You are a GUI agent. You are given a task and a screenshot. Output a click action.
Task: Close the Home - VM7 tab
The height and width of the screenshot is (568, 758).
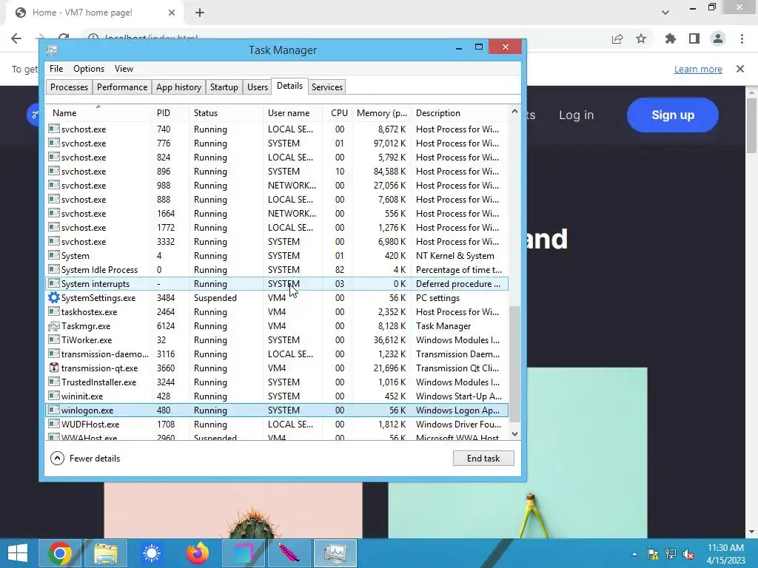pos(172,13)
